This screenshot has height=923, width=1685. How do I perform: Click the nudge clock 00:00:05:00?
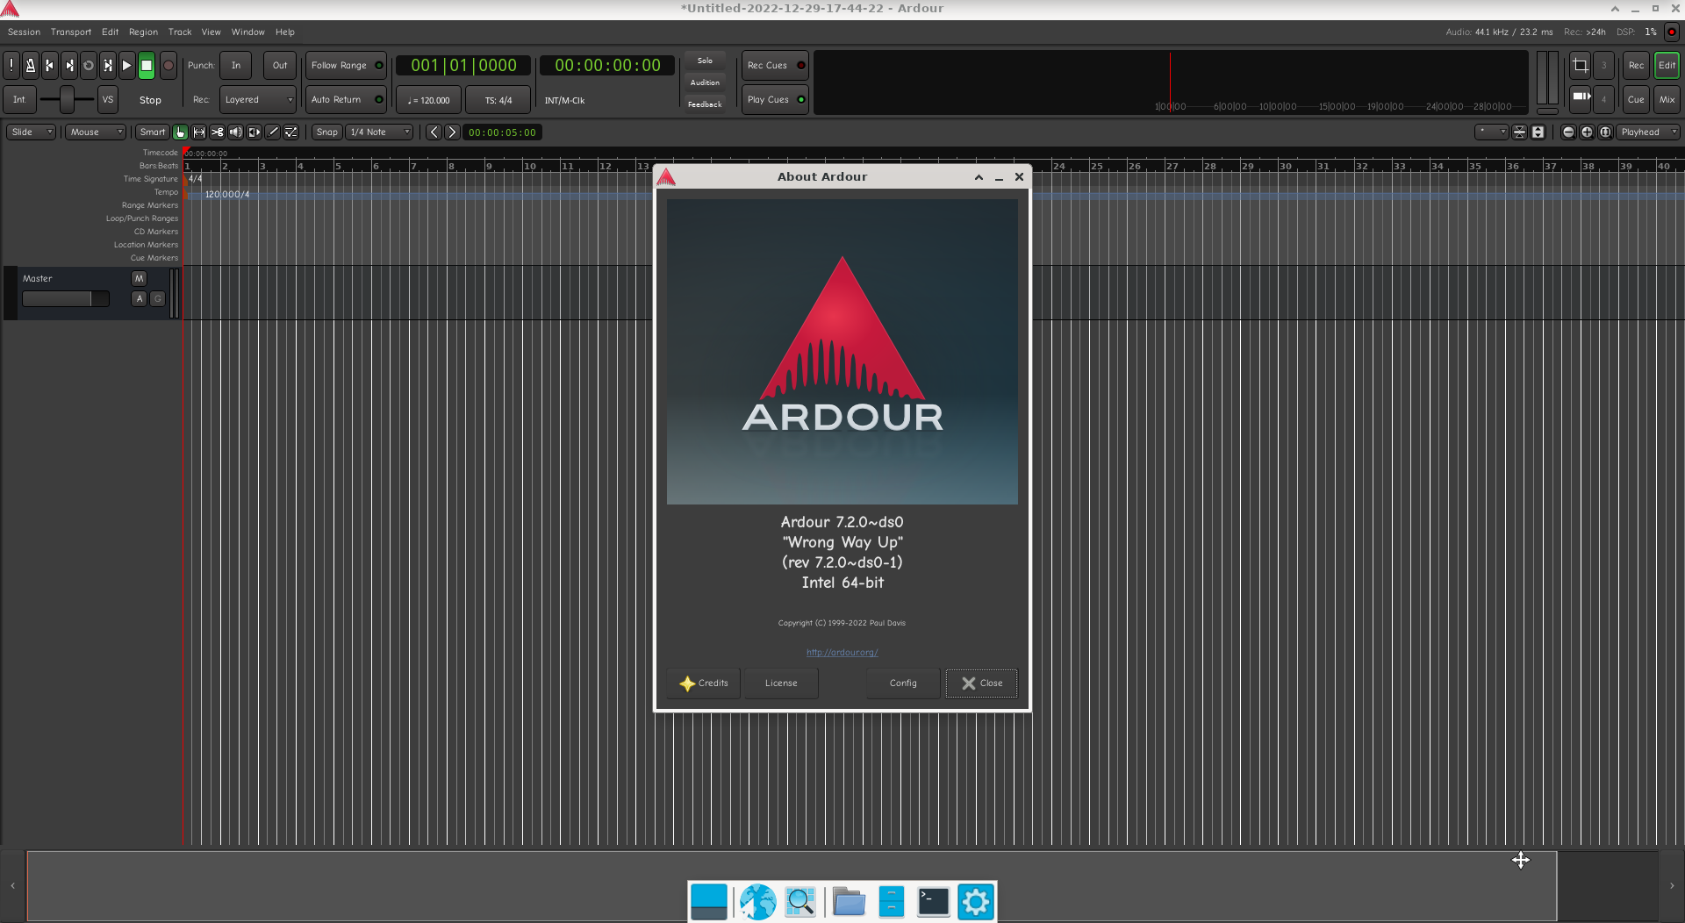pos(502,132)
